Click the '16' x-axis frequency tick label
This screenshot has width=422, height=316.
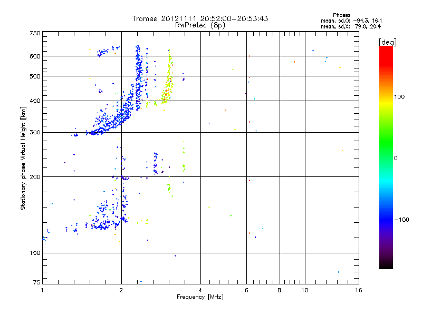359,290
